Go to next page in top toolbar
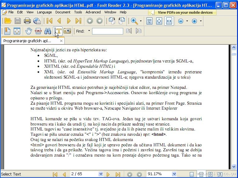 [x=69, y=21]
